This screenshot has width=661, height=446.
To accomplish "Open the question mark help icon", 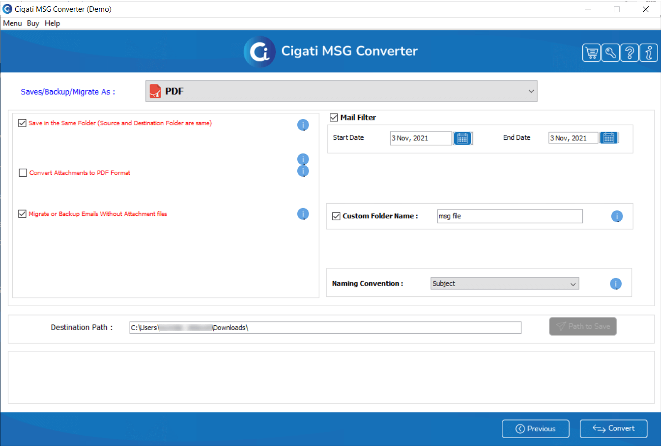I will point(630,52).
